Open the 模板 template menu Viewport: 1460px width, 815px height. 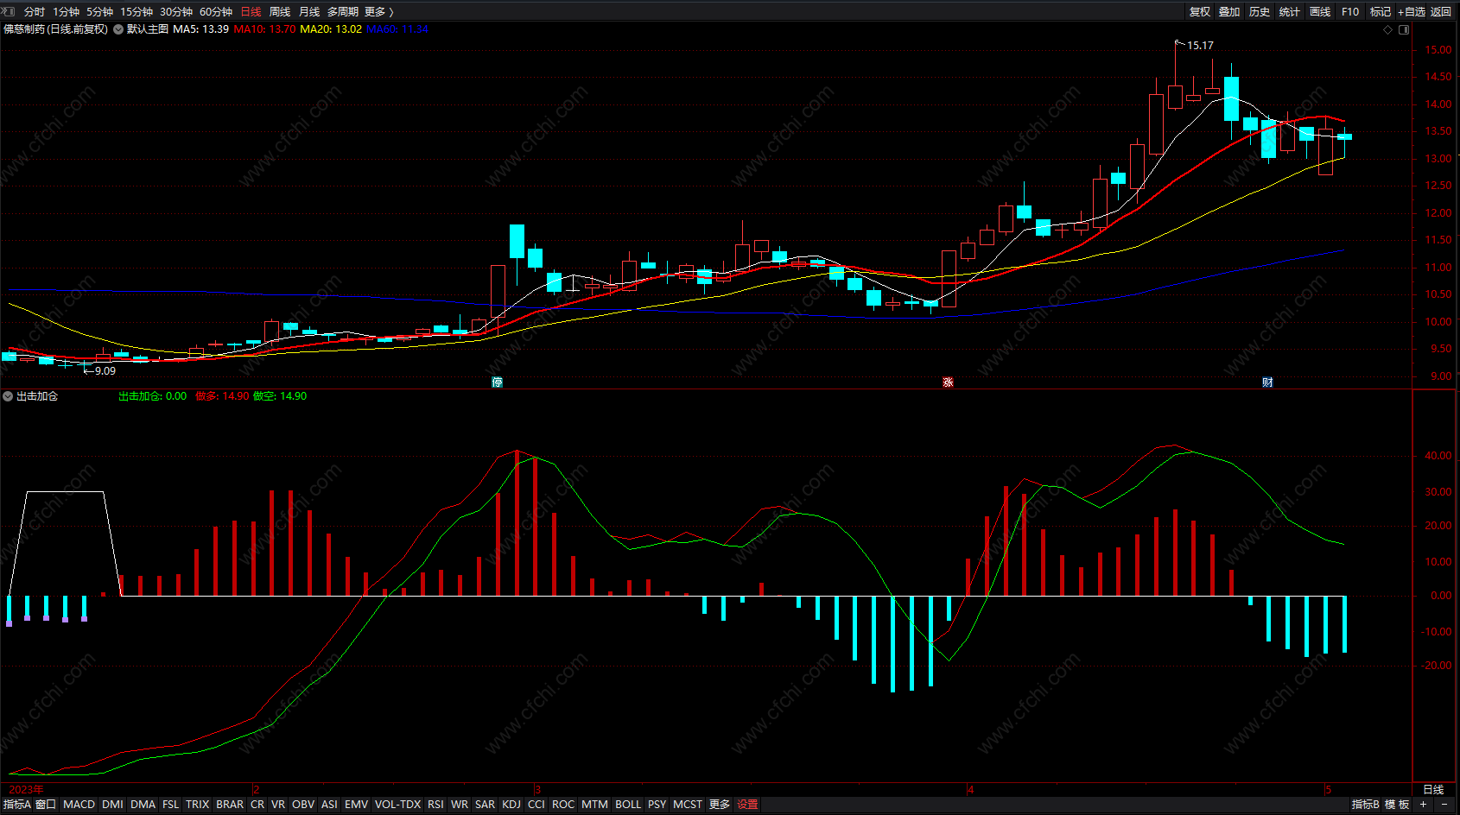[1397, 805]
